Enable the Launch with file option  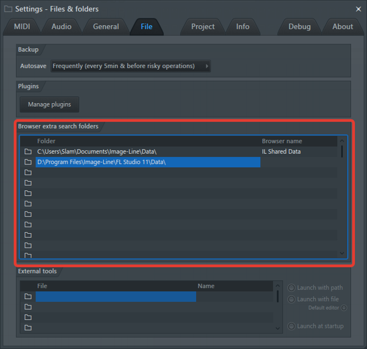(291, 299)
